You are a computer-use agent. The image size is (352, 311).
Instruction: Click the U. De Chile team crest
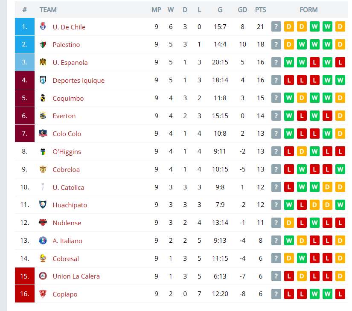[43, 26]
